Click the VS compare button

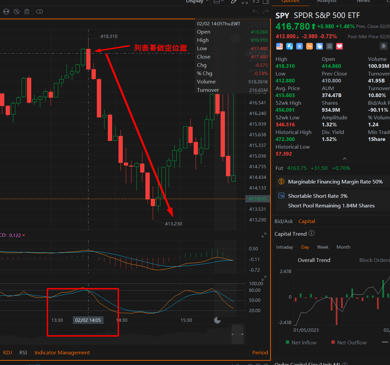coord(256,1)
